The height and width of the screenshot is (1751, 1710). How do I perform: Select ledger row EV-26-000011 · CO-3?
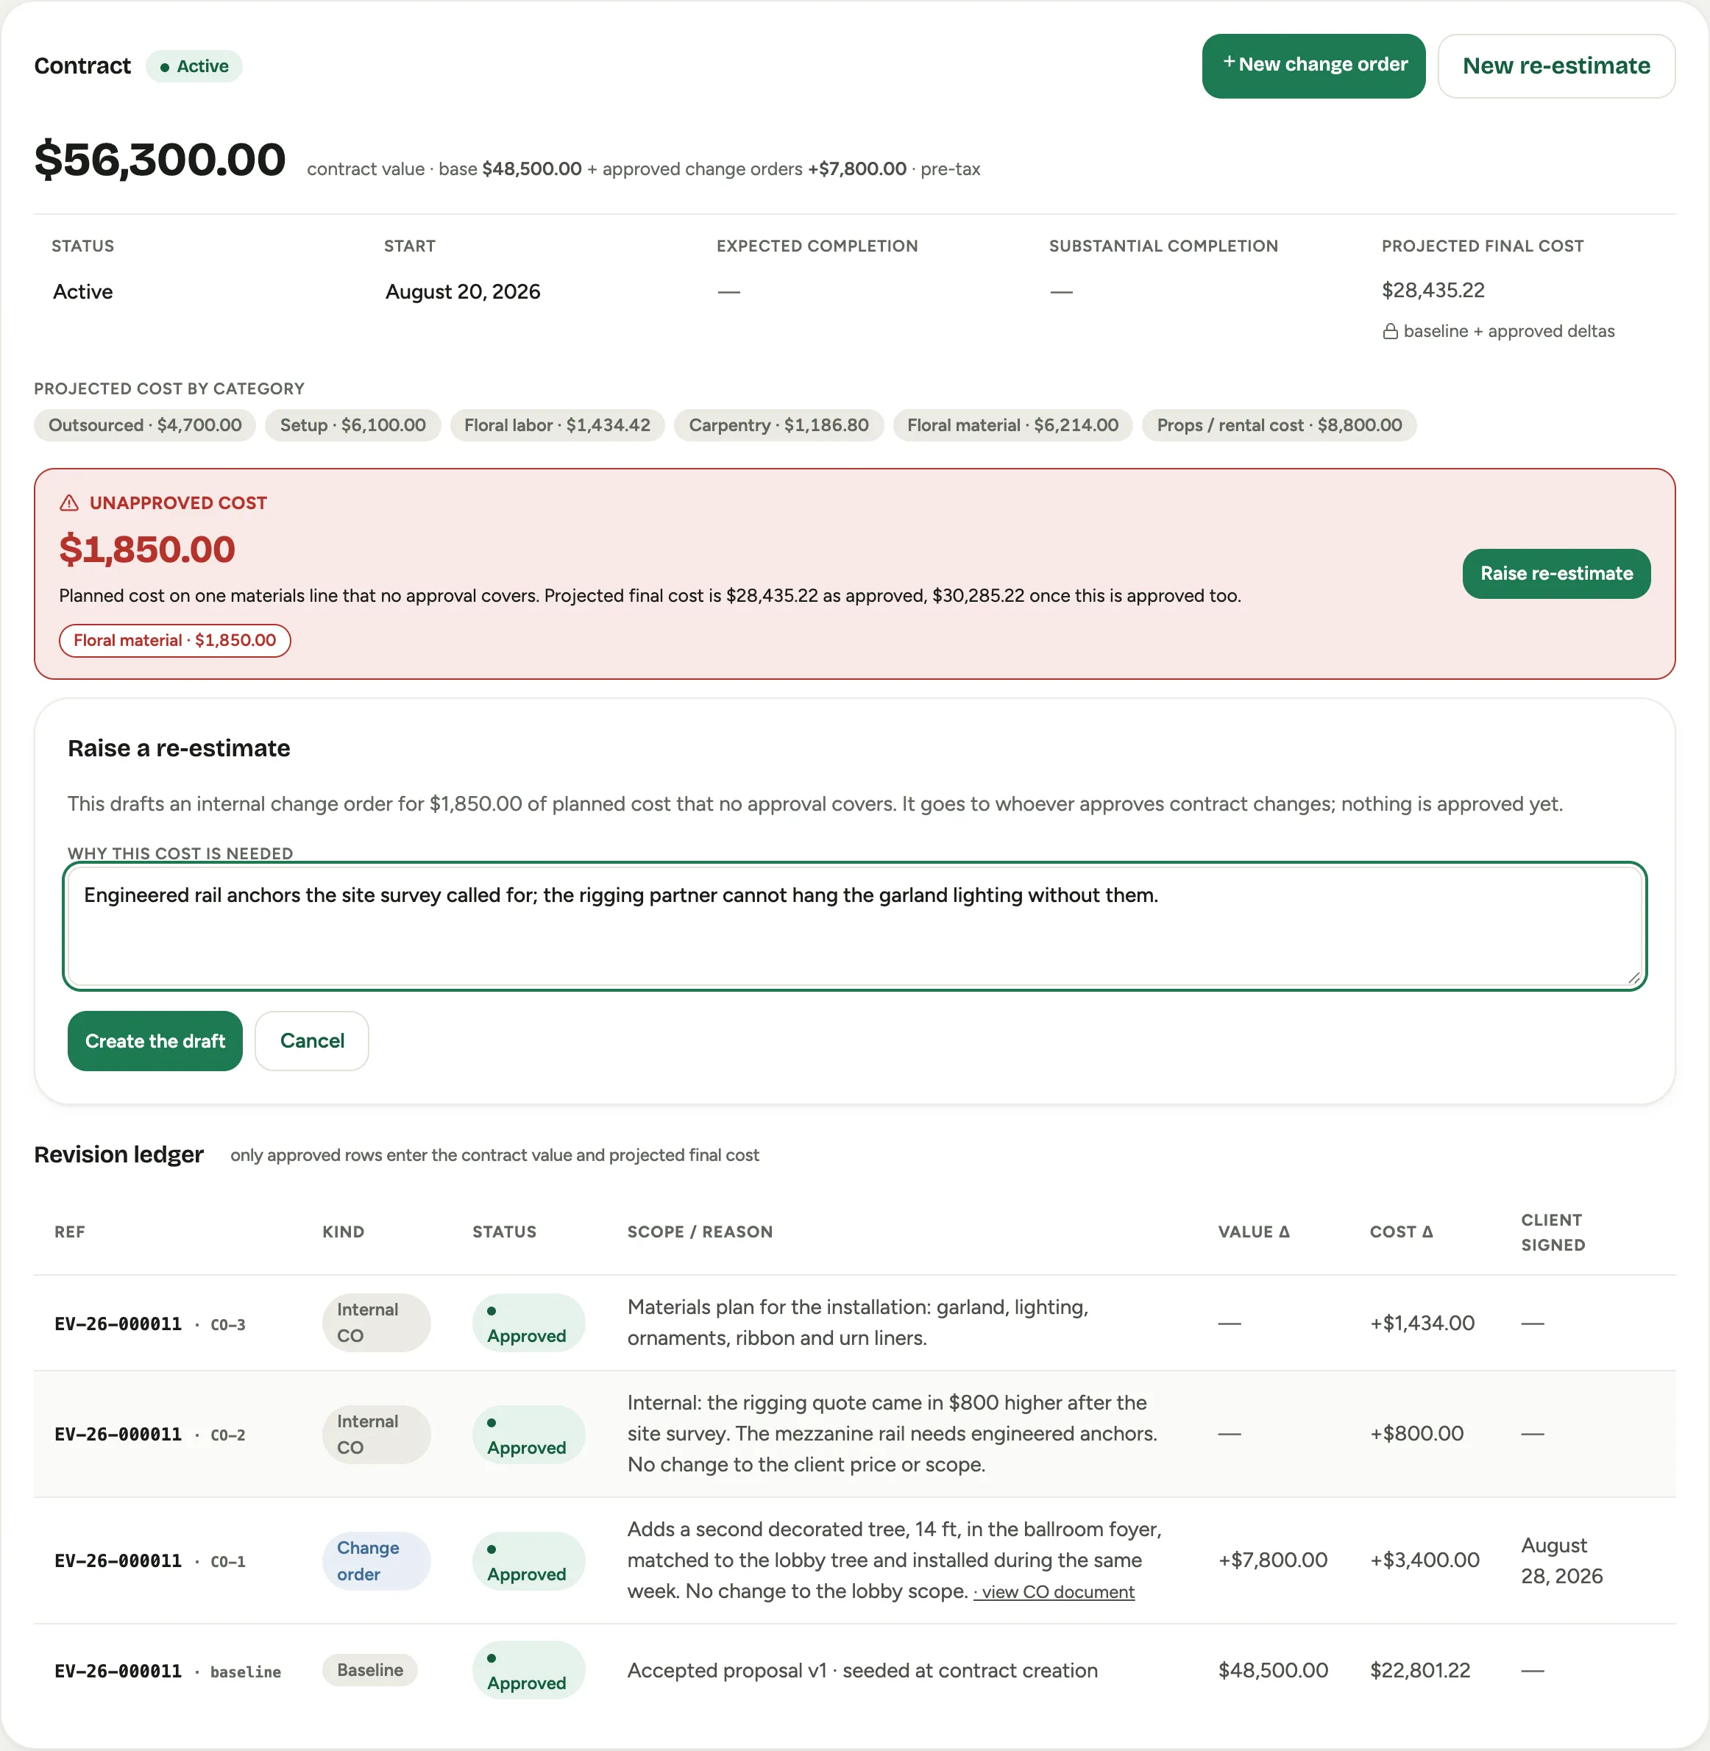pos(854,1323)
